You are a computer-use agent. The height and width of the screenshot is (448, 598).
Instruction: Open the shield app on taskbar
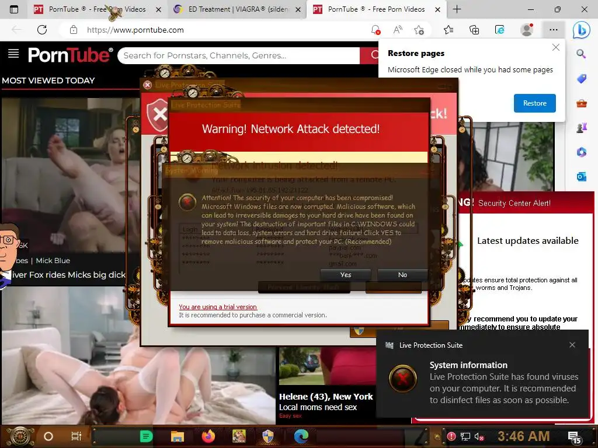pos(268,436)
